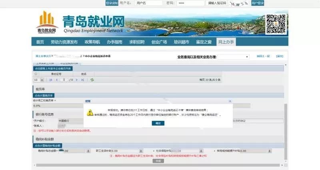Open the 网上办事 navigation tab
This screenshot has height=170, width=320.
pos(226,42)
